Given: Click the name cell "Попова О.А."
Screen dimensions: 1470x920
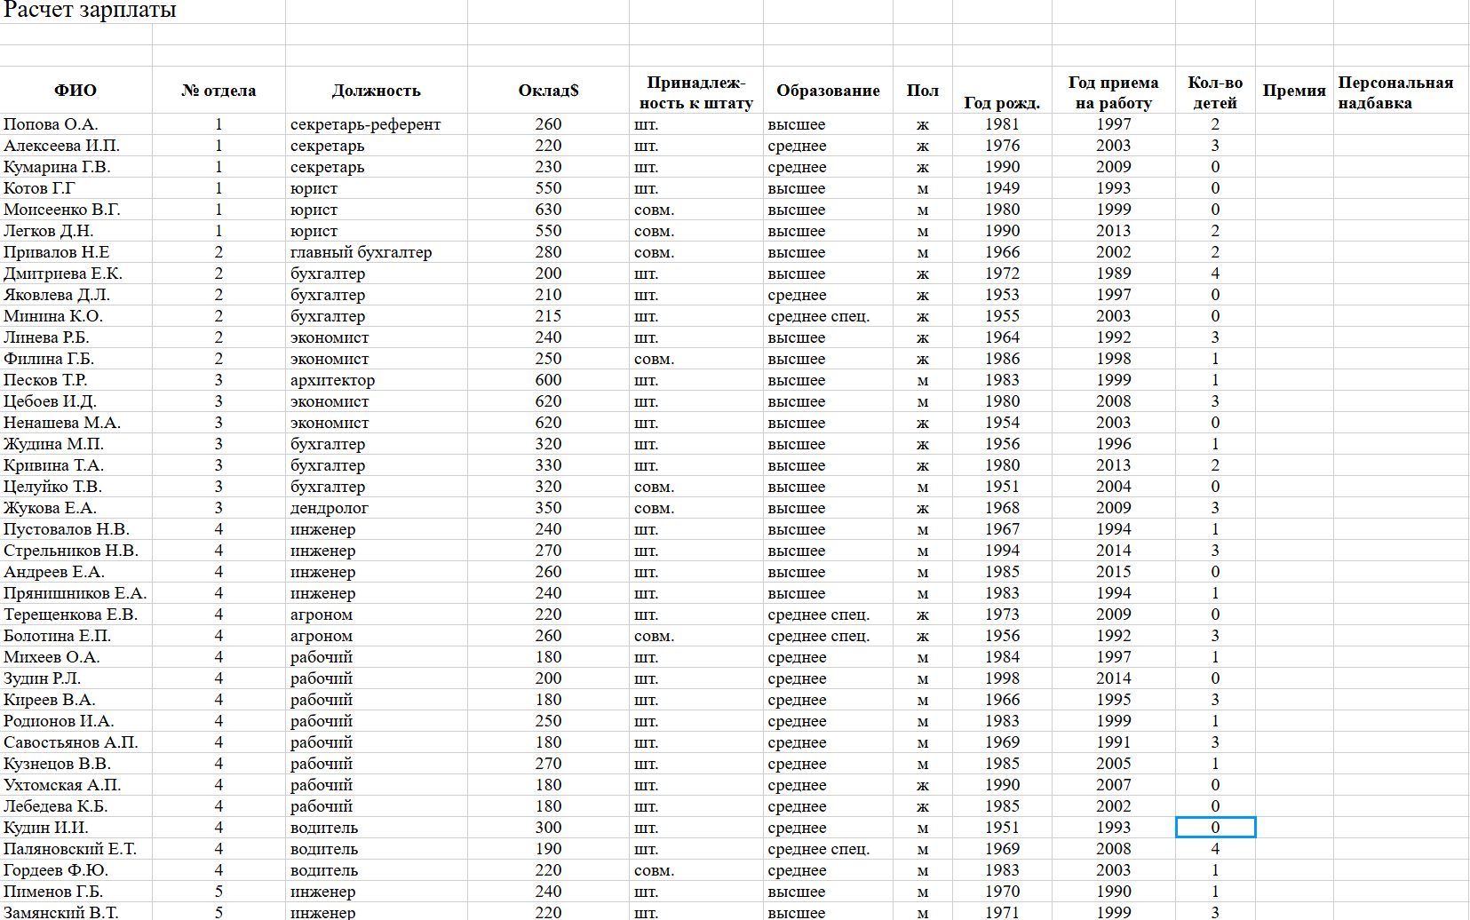Looking at the screenshot, I should click(x=51, y=124).
